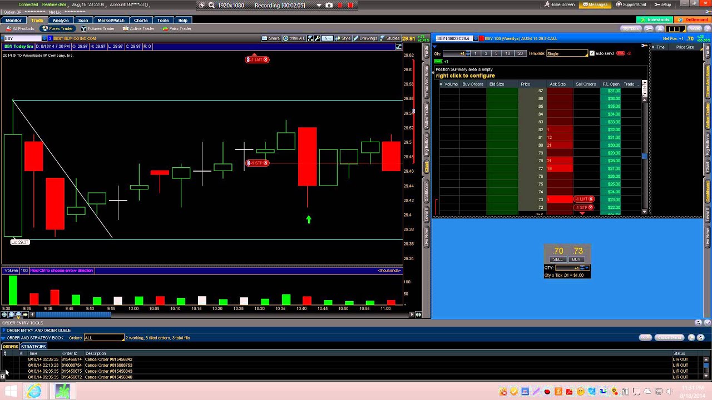
Task: Open the Monitor tab
Action: [x=13, y=20]
